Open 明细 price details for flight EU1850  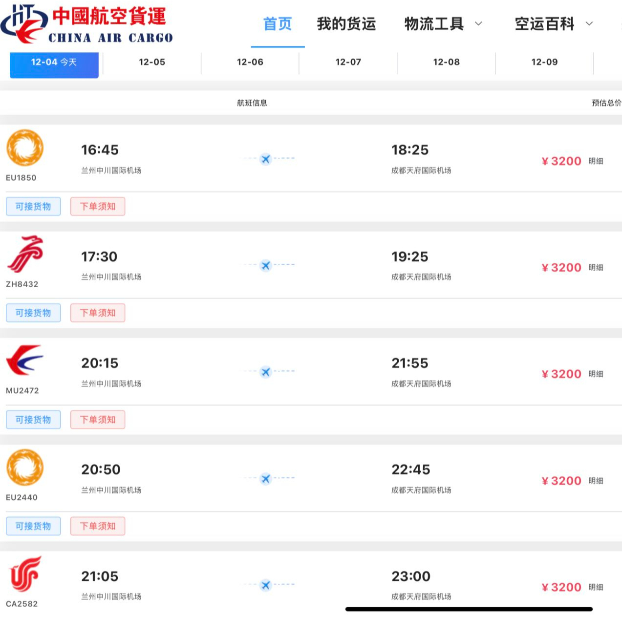pyautogui.click(x=596, y=161)
